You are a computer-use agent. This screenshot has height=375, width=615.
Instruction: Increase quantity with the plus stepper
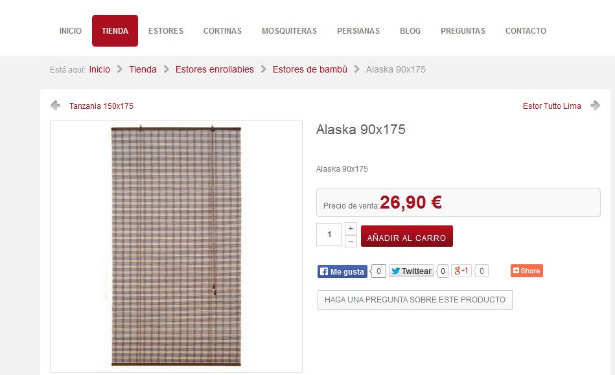click(x=351, y=229)
